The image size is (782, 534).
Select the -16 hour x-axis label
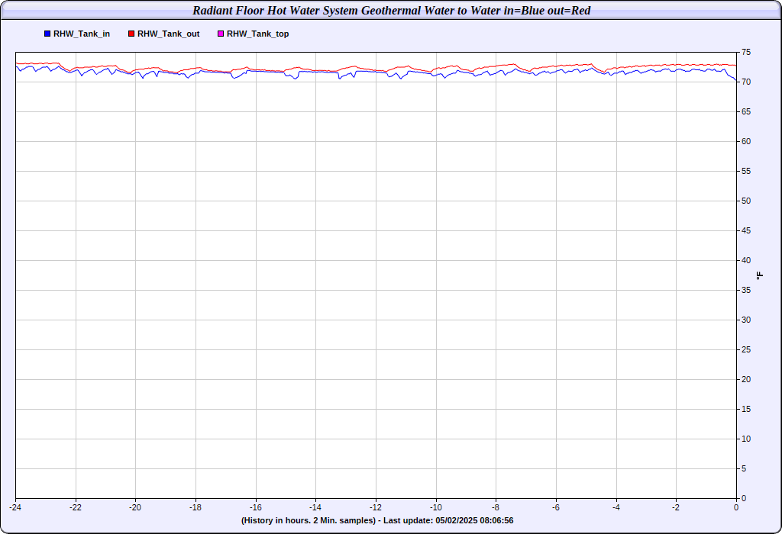pyautogui.click(x=255, y=507)
